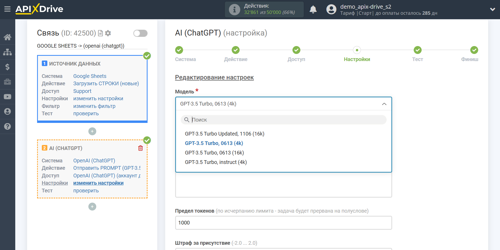Click bold изменить настройки link in AI block

(98, 183)
